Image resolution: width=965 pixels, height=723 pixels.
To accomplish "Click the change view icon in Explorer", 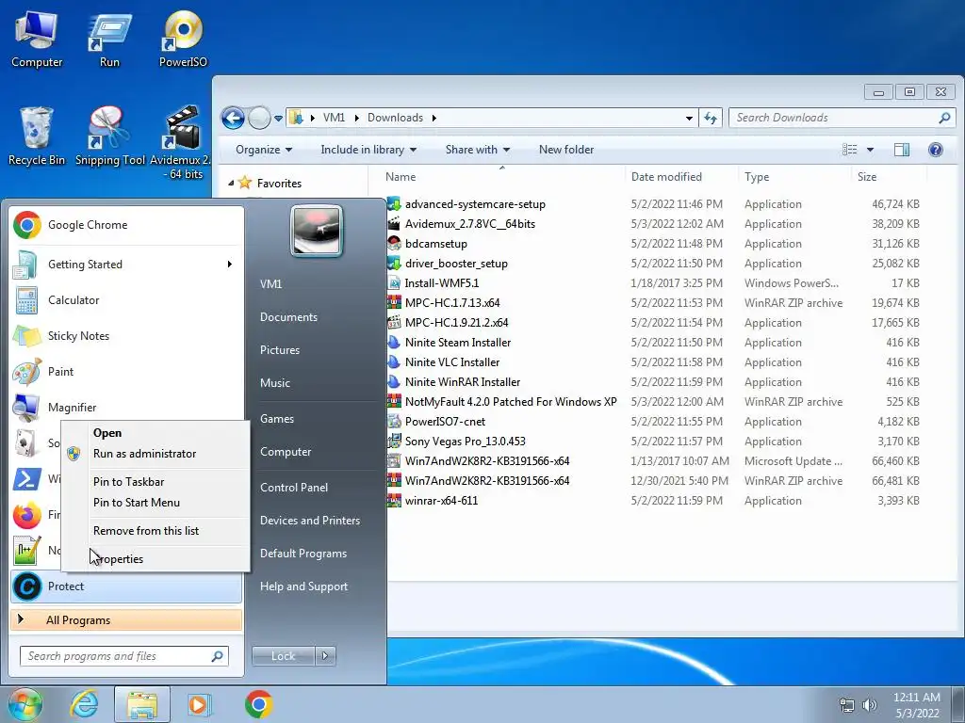I will tap(850, 150).
